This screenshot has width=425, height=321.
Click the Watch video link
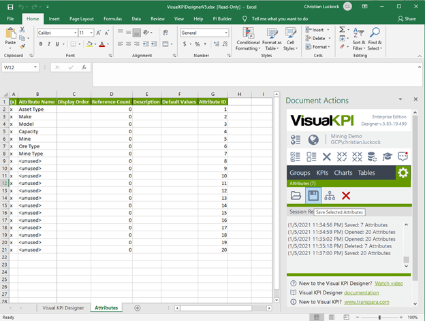click(x=389, y=284)
